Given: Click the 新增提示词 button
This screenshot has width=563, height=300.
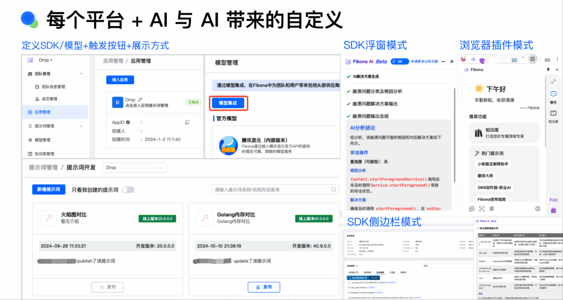Looking at the screenshot, I should pos(49,190).
